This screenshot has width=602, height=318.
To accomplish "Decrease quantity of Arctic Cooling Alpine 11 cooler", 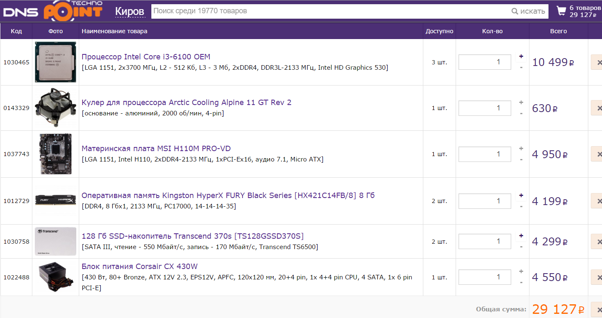I will [x=521, y=113].
